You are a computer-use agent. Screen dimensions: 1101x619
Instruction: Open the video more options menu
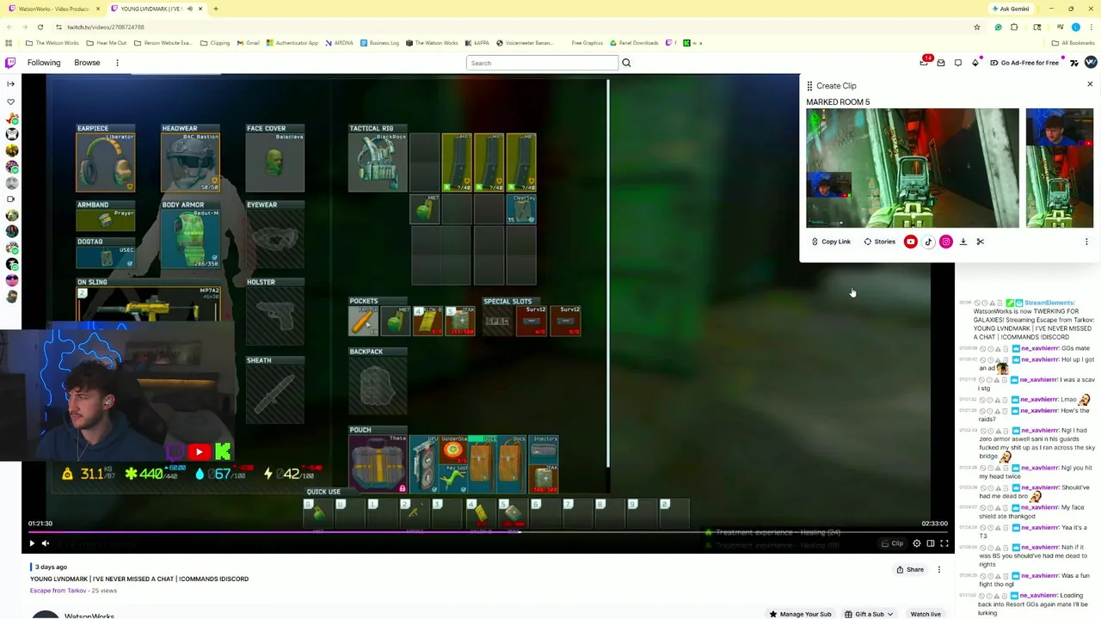click(939, 569)
